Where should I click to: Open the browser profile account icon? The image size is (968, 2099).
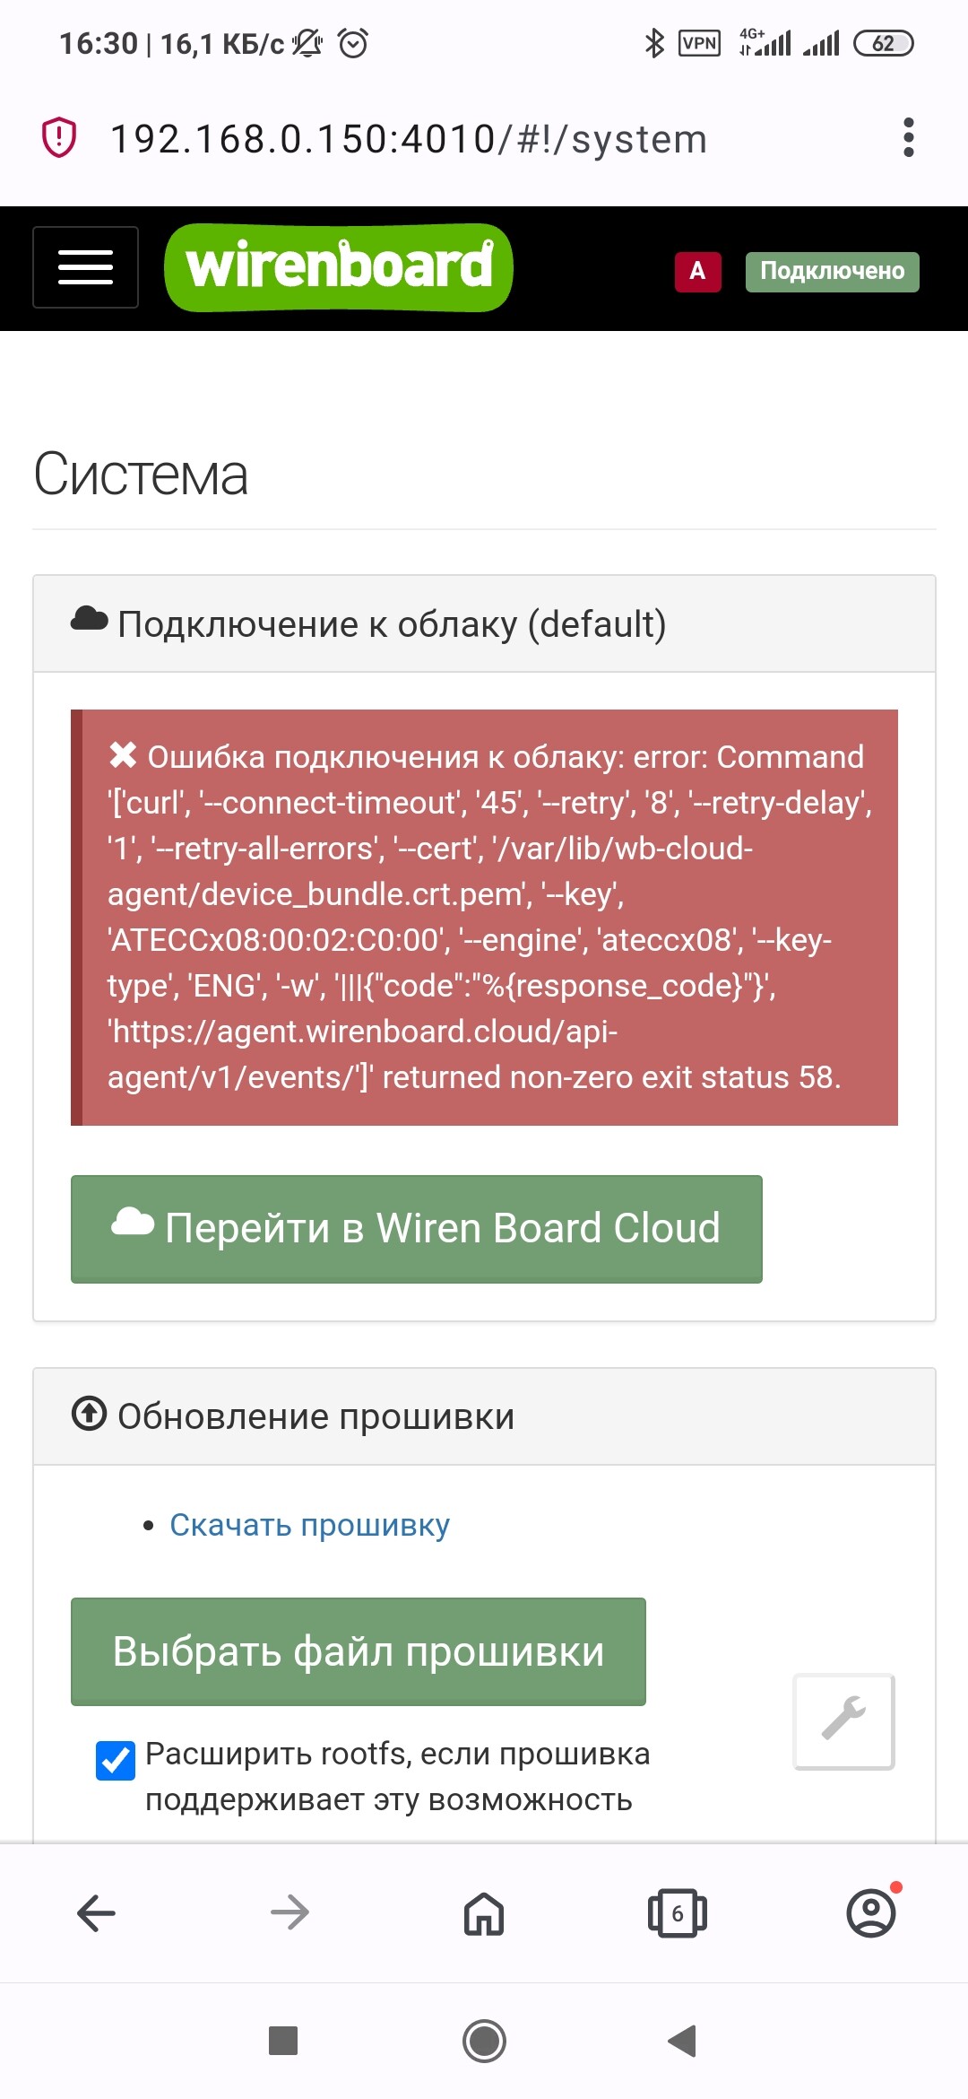[871, 1912]
